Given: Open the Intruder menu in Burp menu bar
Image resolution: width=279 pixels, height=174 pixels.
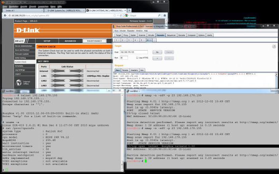Looking at the screenshot, I should click(122, 31).
